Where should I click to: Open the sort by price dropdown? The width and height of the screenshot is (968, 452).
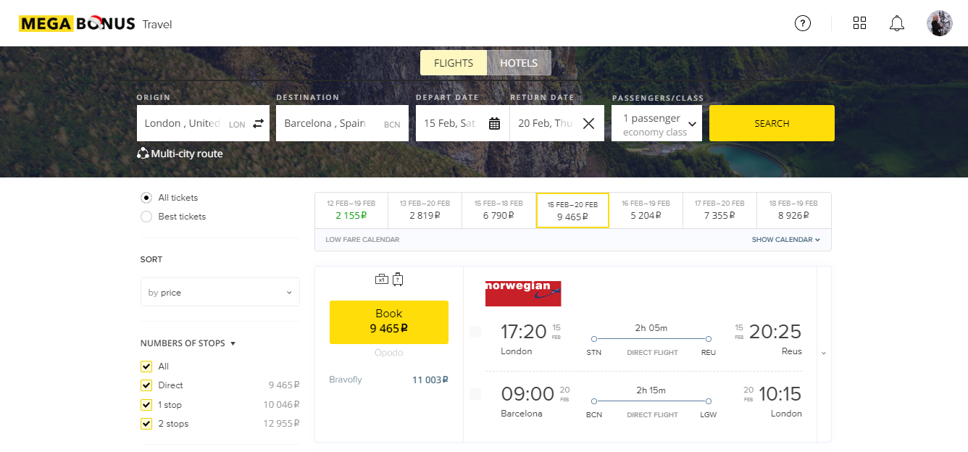[x=220, y=292]
